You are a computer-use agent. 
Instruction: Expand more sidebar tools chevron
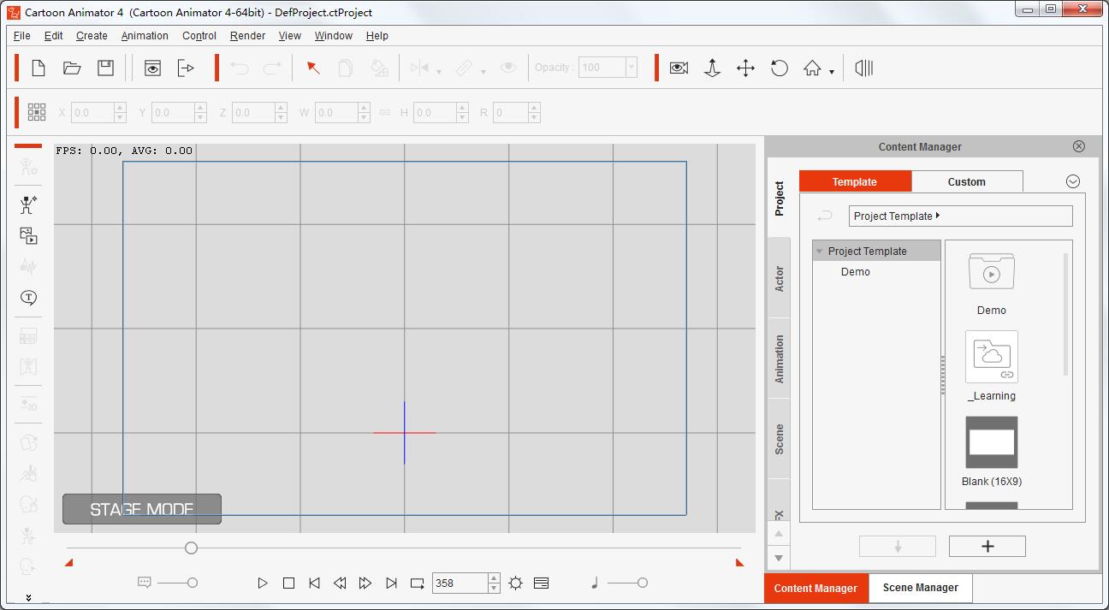28,598
